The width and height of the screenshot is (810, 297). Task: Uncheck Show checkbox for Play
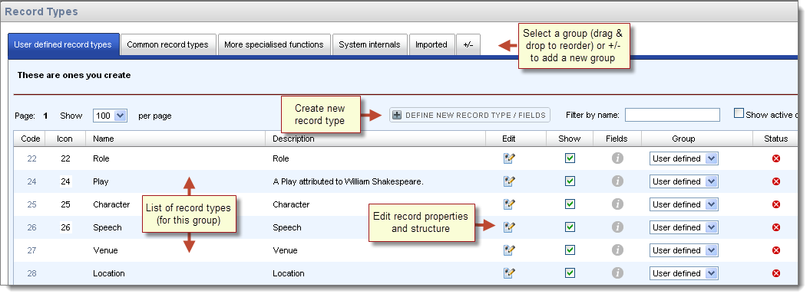tap(570, 181)
